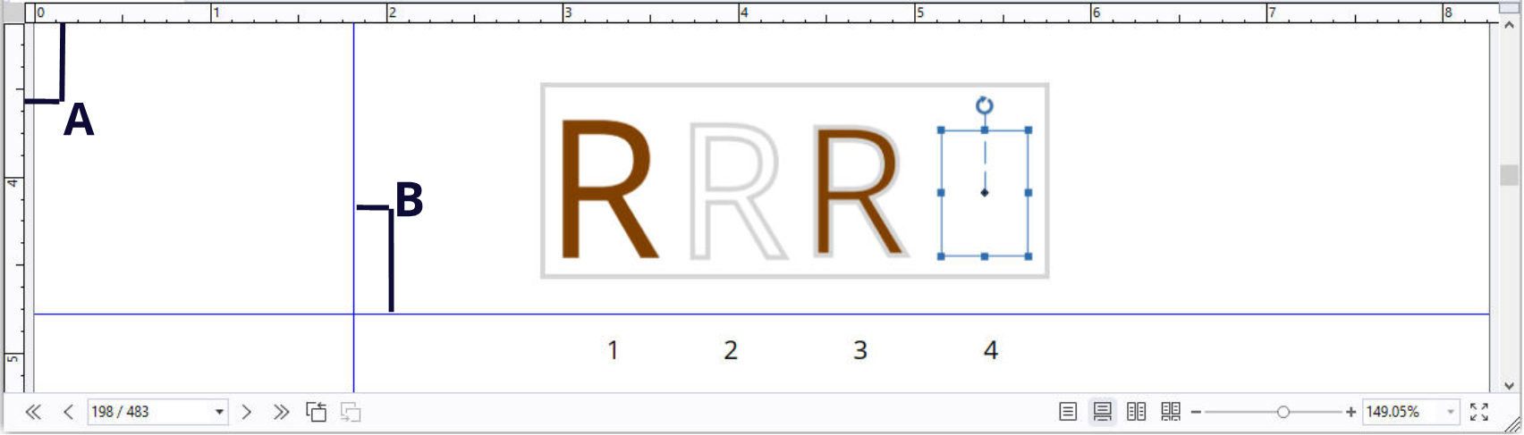Enable two-page continuous facing view

(x=1171, y=412)
